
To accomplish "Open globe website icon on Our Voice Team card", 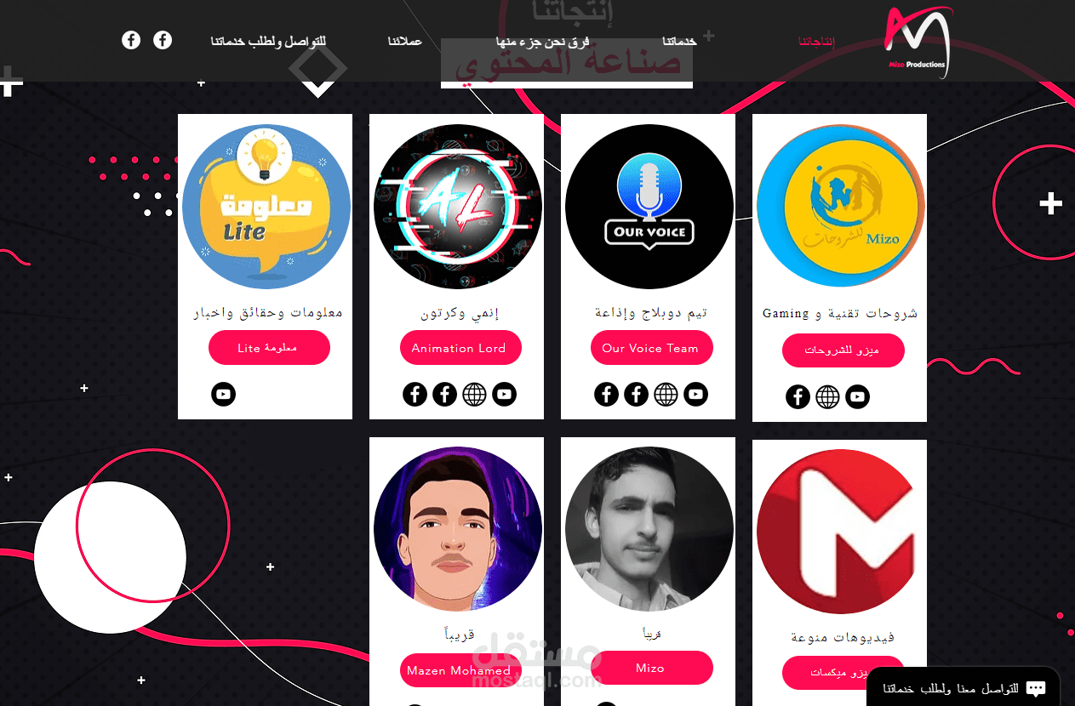I will tap(666, 394).
